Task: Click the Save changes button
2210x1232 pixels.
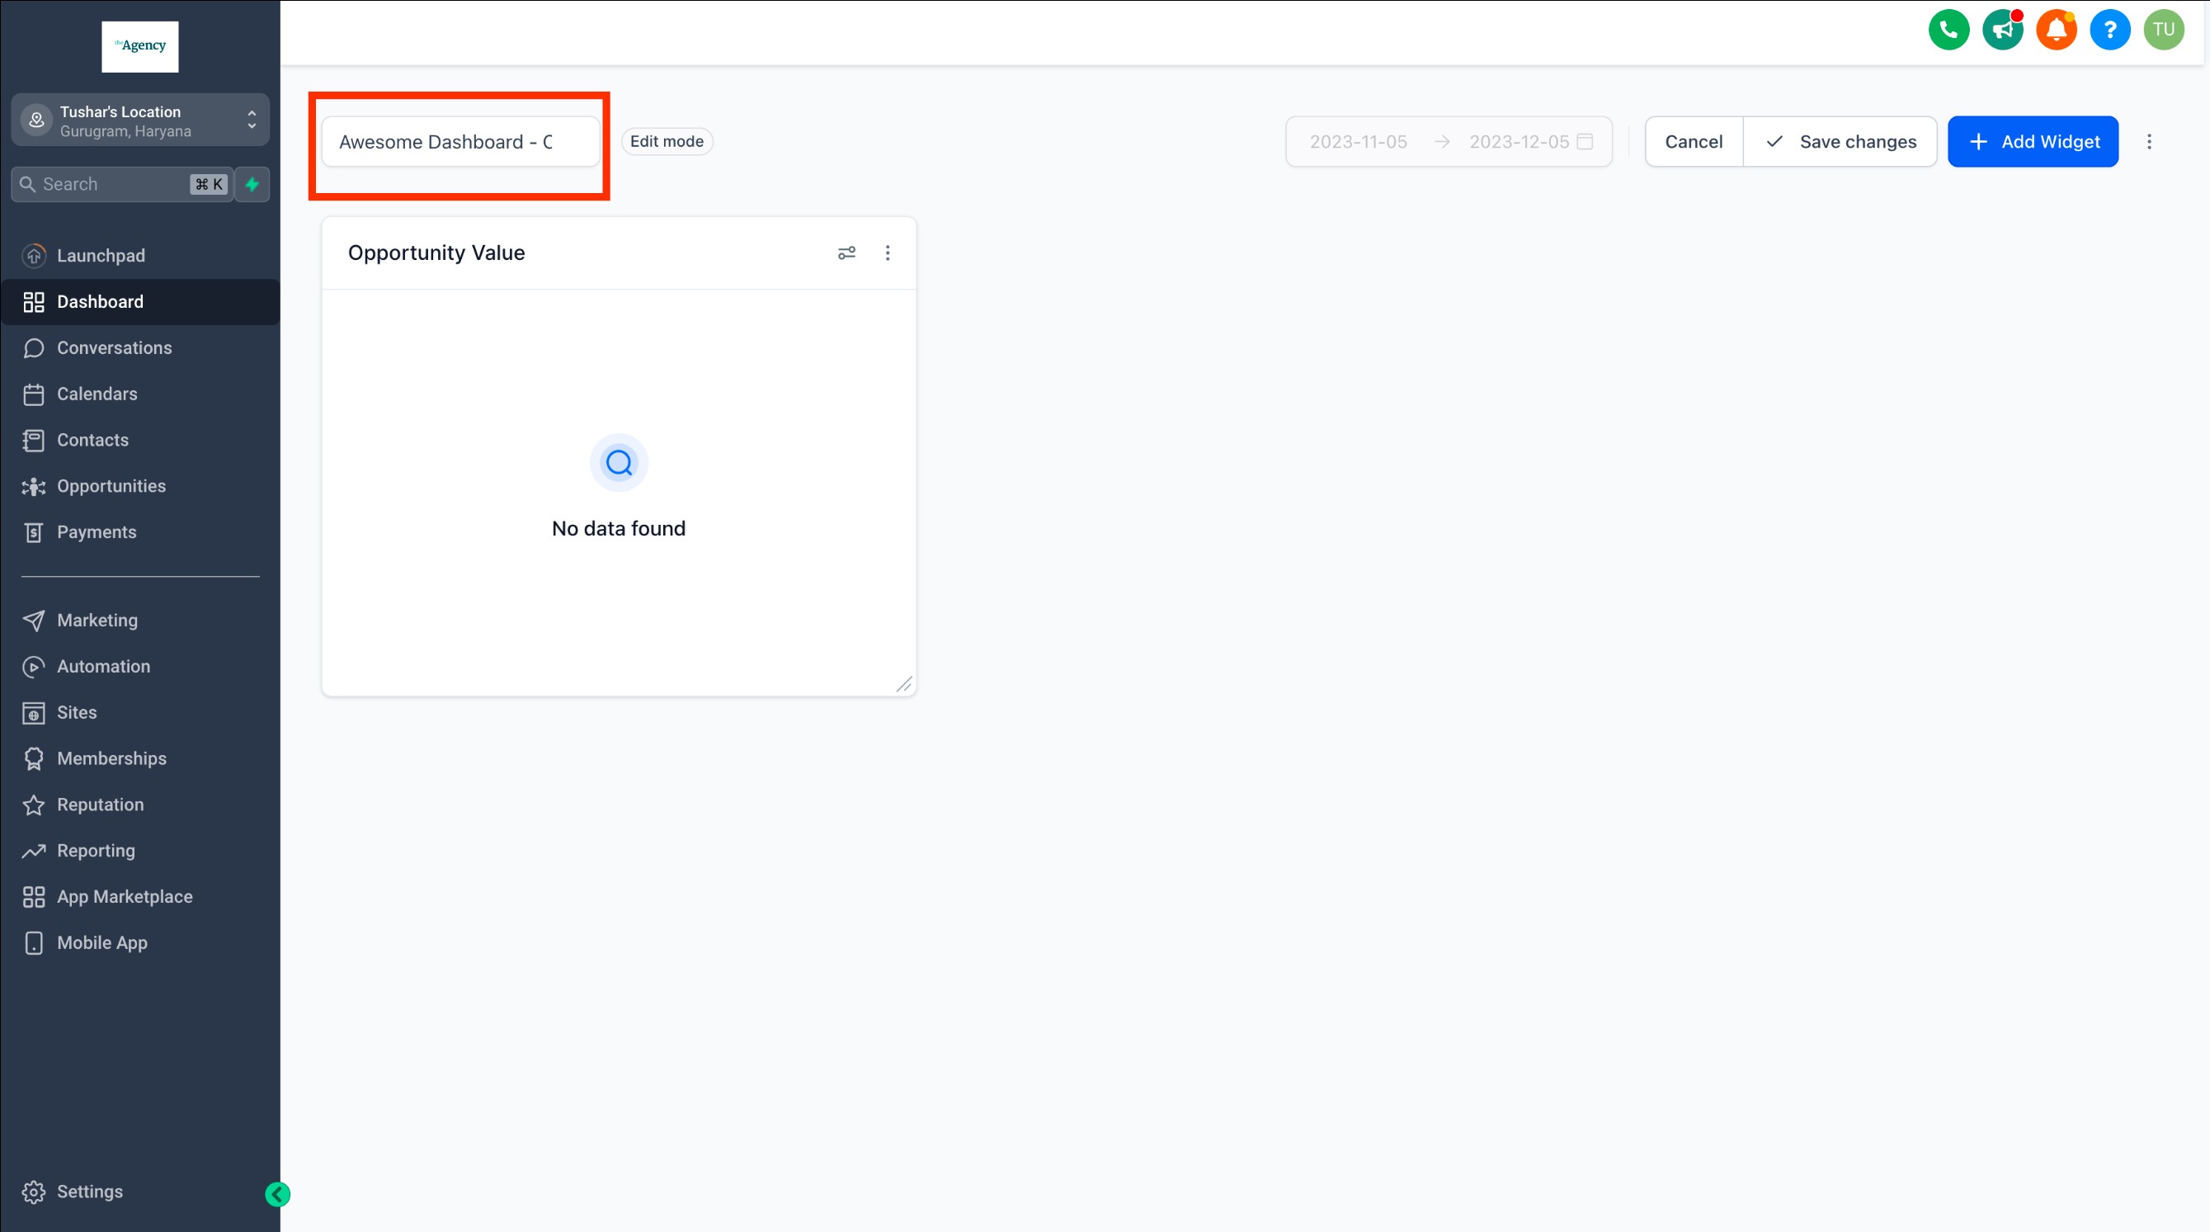Action: pos(1840,142)
